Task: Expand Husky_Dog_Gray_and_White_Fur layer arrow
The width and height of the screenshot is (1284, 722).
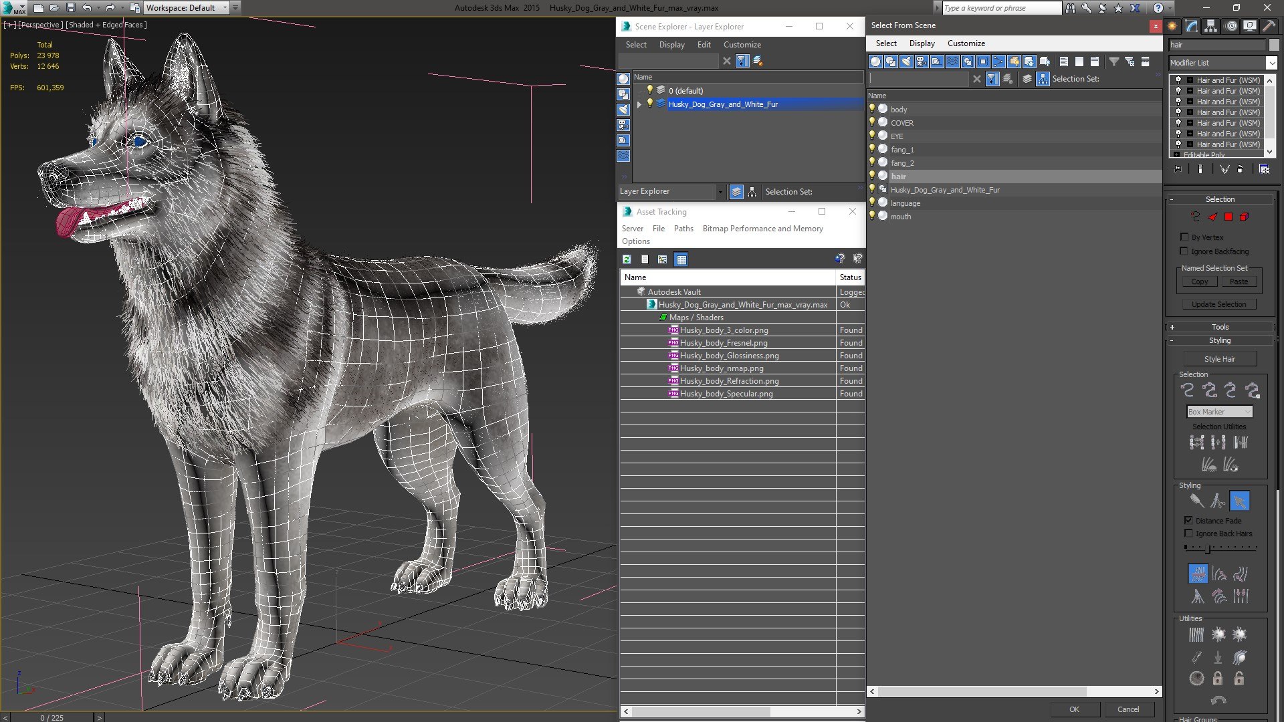Action: pos(639,104)
